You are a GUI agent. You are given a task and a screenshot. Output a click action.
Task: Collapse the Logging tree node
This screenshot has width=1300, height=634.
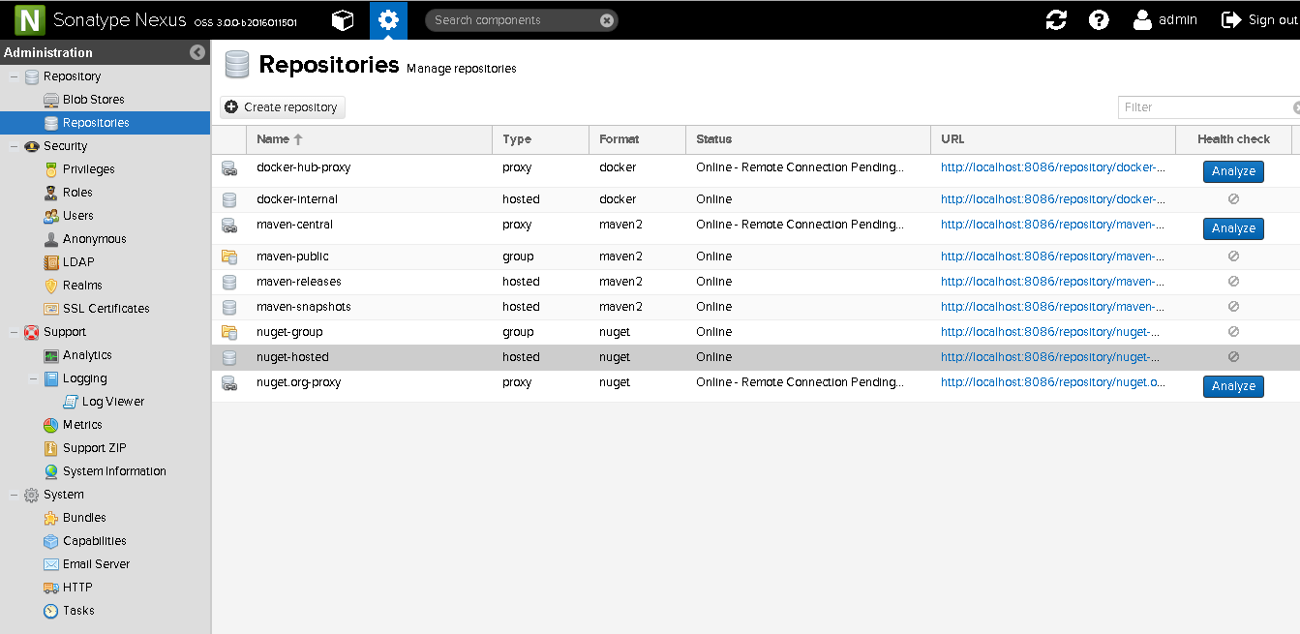(33, 378)
